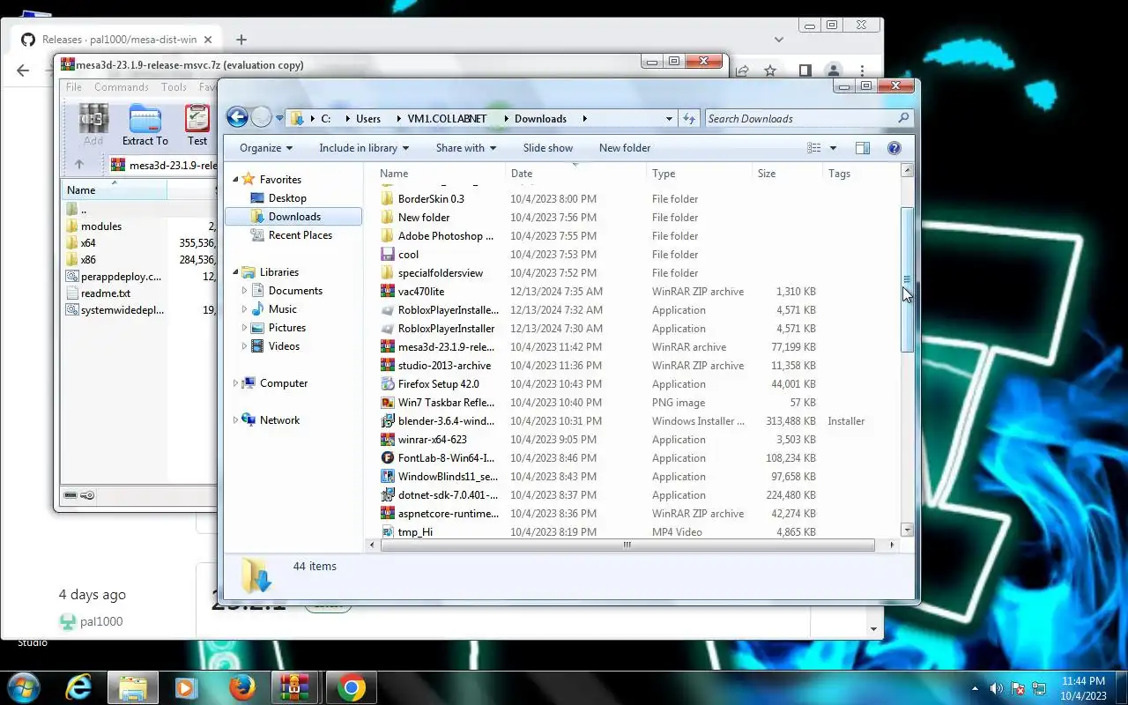1128x705 pixels.
Task: Open Firefox from the taskbar
Action: [242, 687]
